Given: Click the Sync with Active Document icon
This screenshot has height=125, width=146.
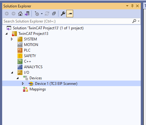Looking at the screenshot, I should pos(47,14).
